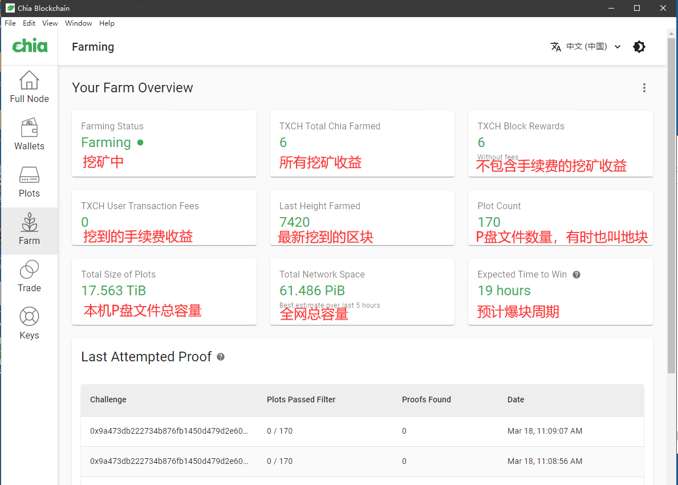Open the Trade section
Screen dimensions: 678x485
[29, 276]
